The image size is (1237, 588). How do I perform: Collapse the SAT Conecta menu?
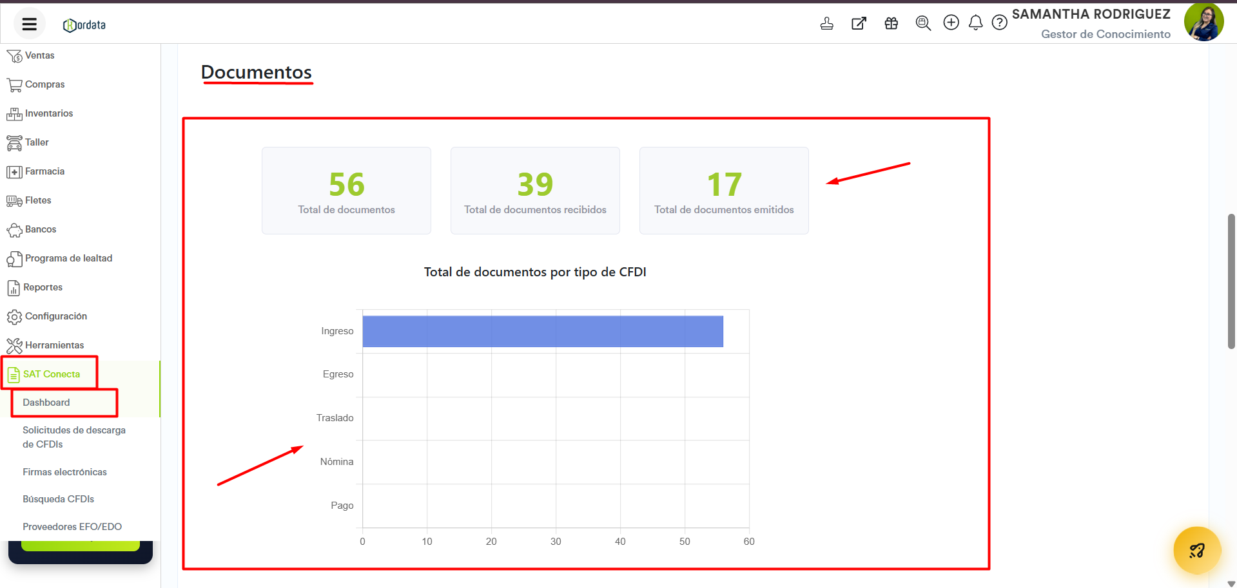[51, 374]
